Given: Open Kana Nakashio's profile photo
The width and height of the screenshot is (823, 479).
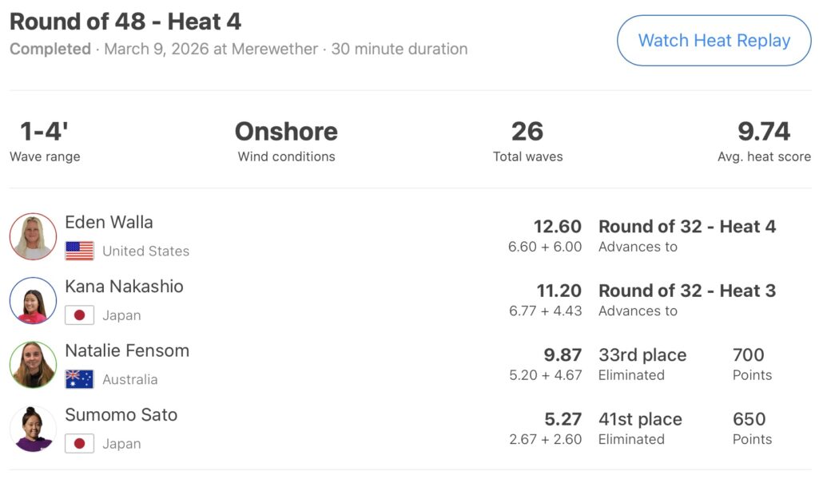Looking at the screenshot, I should click(x=33, y=301).
